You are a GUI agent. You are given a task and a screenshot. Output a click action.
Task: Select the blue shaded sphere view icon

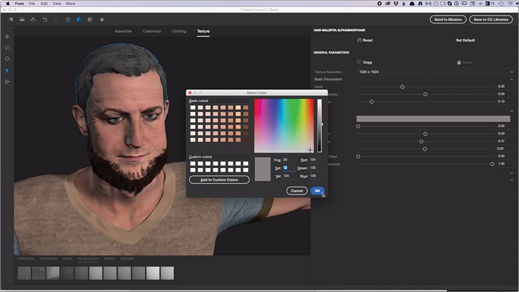pos(79,20)
